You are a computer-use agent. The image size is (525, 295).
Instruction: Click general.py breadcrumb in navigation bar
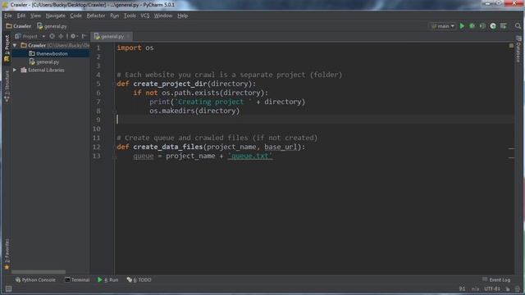[x=52, y=26]
